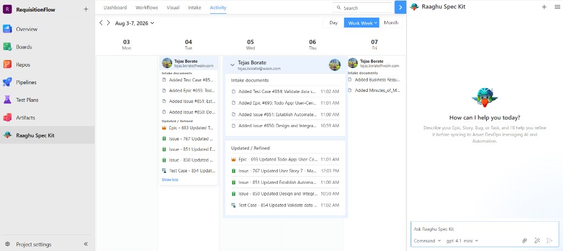Collapse the chat panel with blue arrow

point(400,7)
